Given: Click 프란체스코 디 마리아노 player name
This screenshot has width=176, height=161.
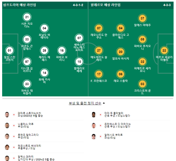Looking at the screenshot, I should click(118, 124).
